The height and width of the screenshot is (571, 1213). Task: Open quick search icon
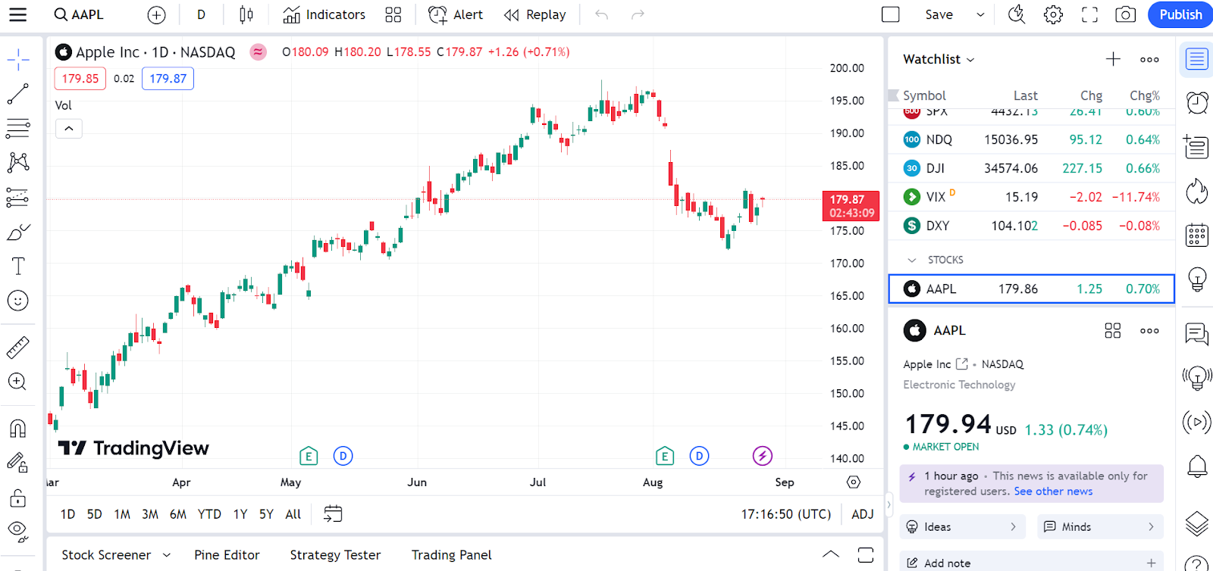(x=1017, y=14)
